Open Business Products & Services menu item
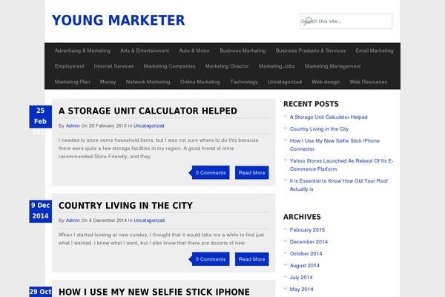445x297 pixels. pos(311,50)
